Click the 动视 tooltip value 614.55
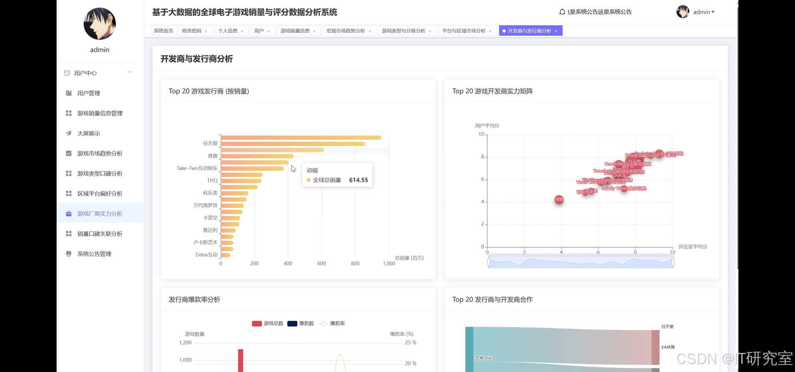Image resolution: width=795 pixels, height=372 pixels. tap(358, 180)
